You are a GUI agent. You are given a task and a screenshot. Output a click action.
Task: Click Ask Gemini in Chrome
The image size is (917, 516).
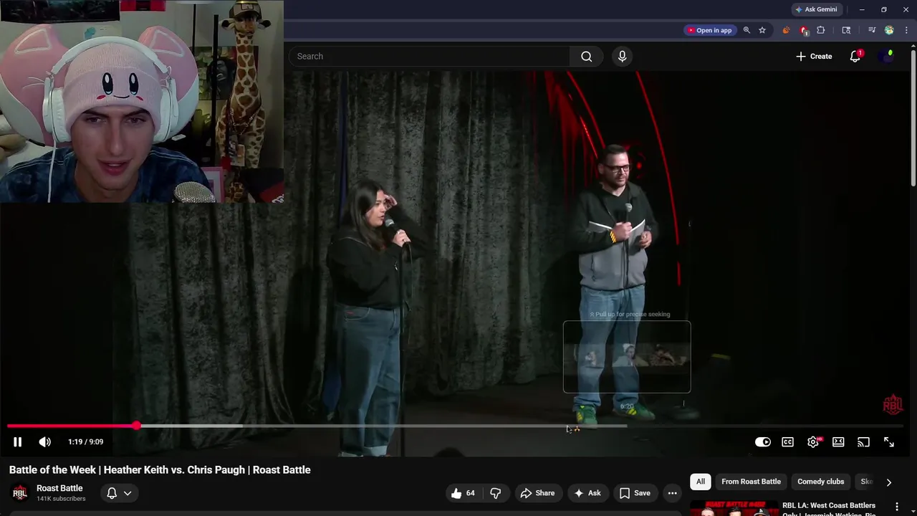(815, 9)
